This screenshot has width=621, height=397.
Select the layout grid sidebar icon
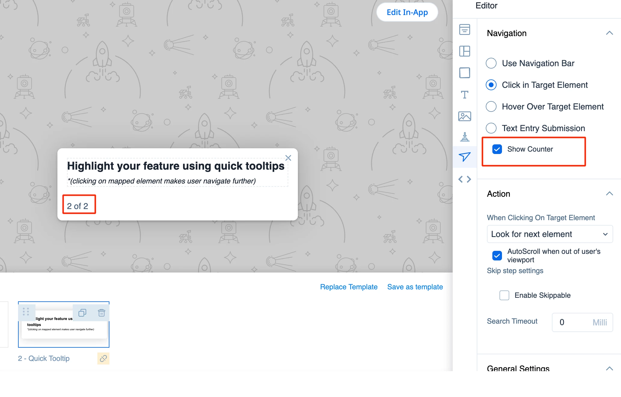click(464, 51)
